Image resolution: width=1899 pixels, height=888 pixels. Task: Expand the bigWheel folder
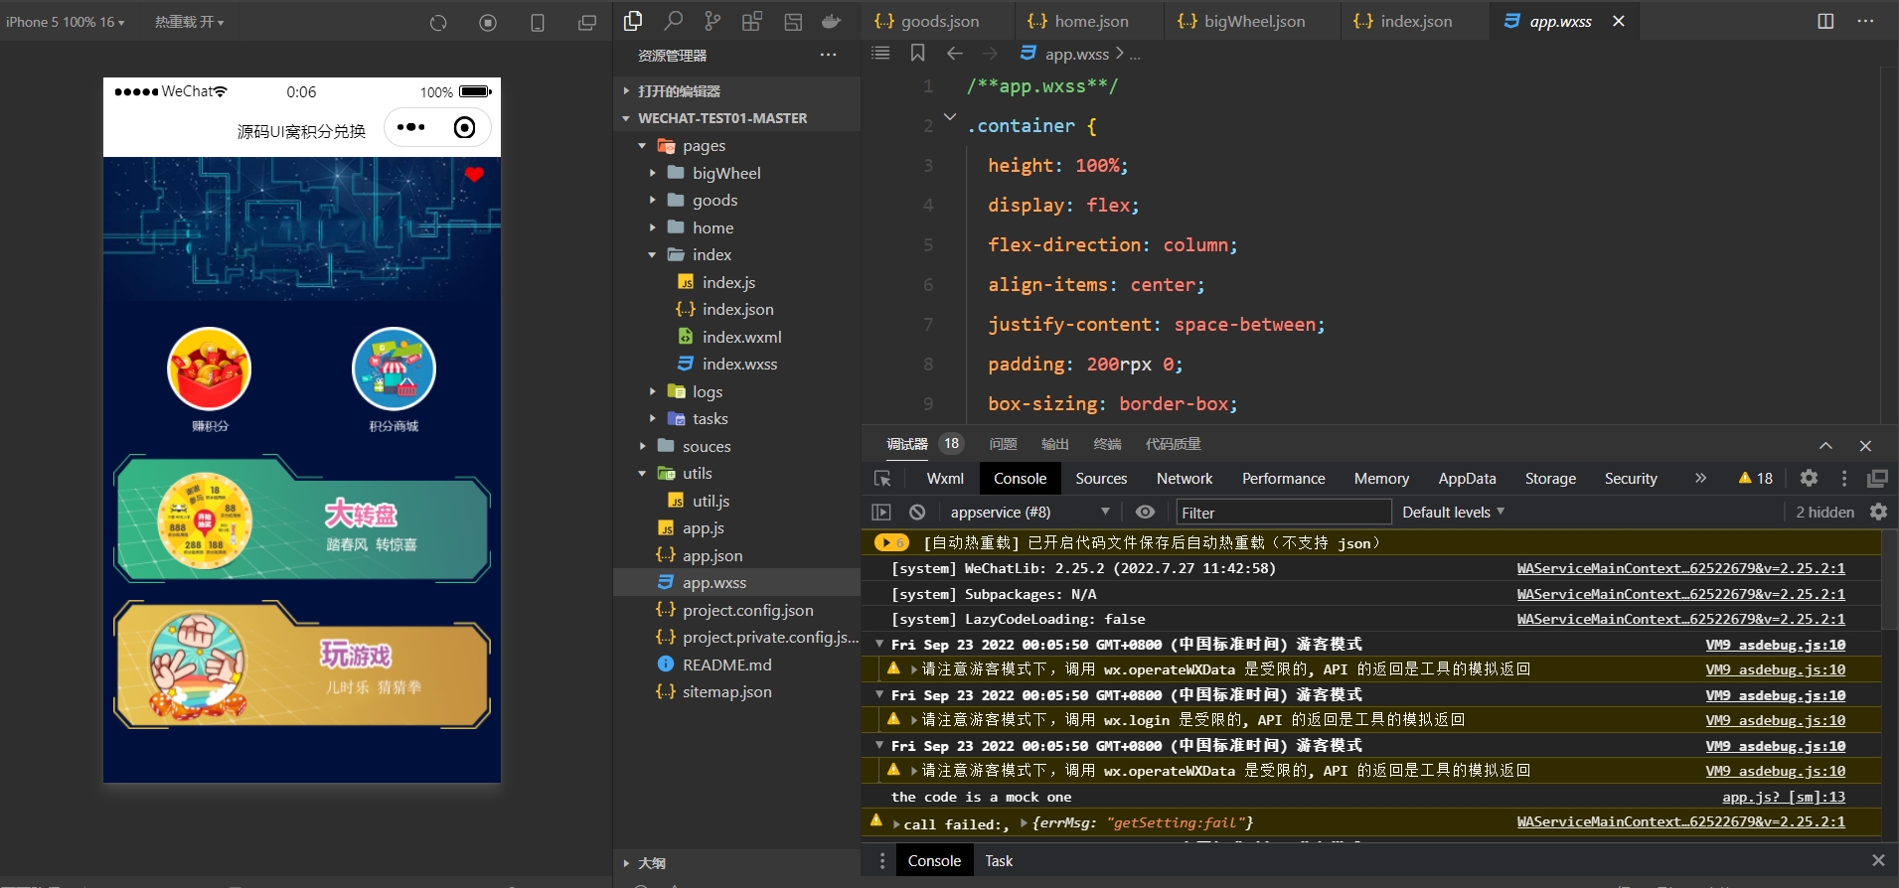click(726, 173)
